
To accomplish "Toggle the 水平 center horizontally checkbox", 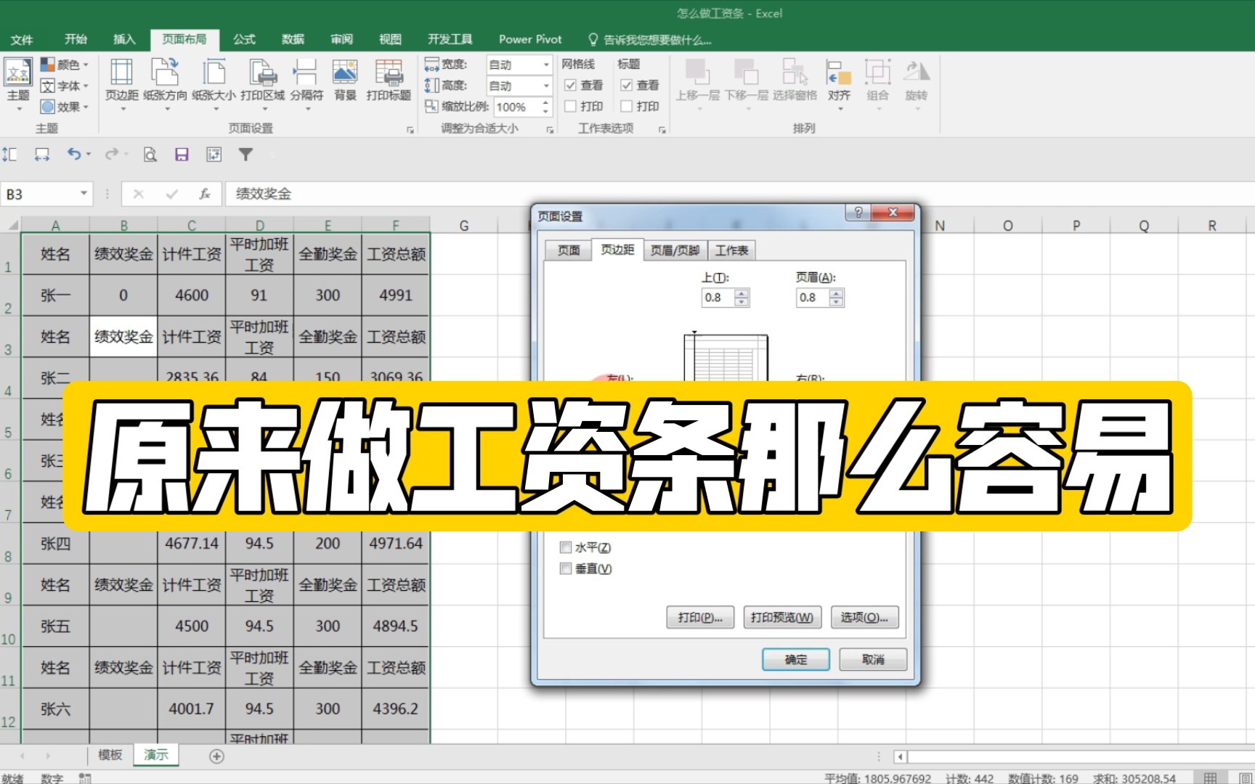I will [x=566, y=547].
